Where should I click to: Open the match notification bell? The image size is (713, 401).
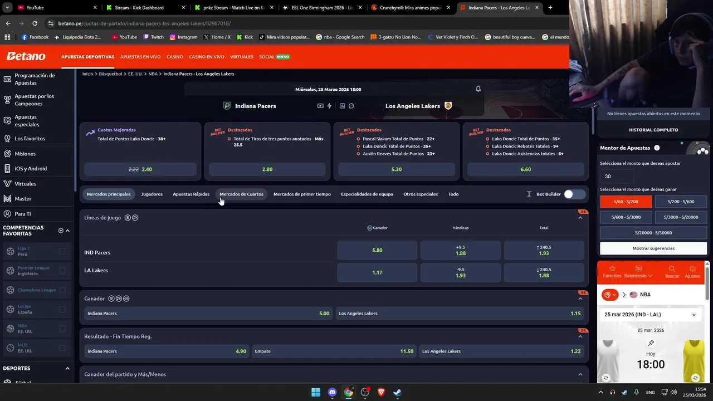[x=478, y=89]
